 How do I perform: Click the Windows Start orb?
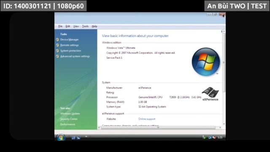(61, 137)
